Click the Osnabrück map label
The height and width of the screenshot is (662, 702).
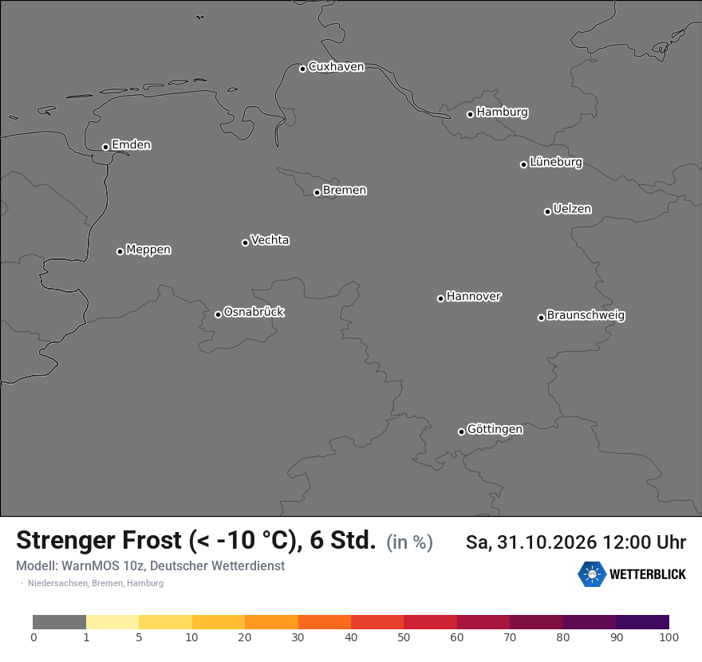[x=254, y=312]
